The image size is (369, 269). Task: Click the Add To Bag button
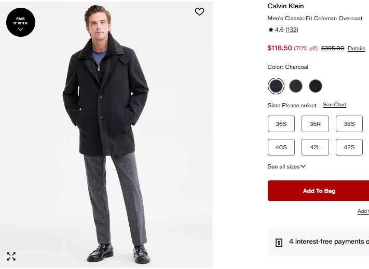click(x=319, y=191)
